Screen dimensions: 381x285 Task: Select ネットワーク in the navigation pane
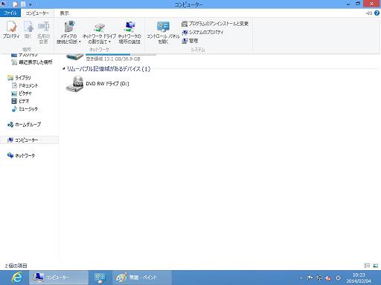tap(21, 156)
